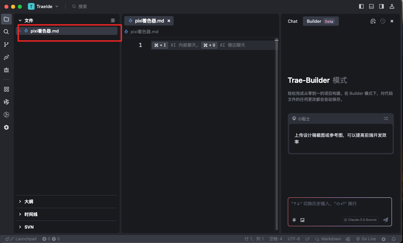Click the pixi着色器.md breadcrumb path

pos(144,32)
